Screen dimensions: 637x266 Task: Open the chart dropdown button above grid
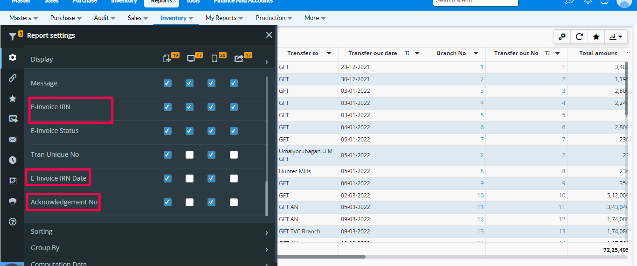(x=616, y=37)
